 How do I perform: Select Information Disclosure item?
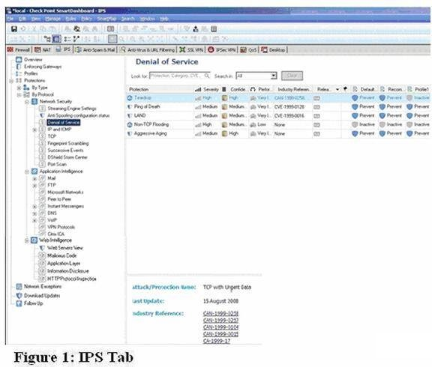[68, 271]
